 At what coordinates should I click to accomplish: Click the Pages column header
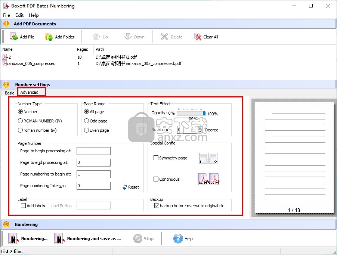click(x=84, y=49)
